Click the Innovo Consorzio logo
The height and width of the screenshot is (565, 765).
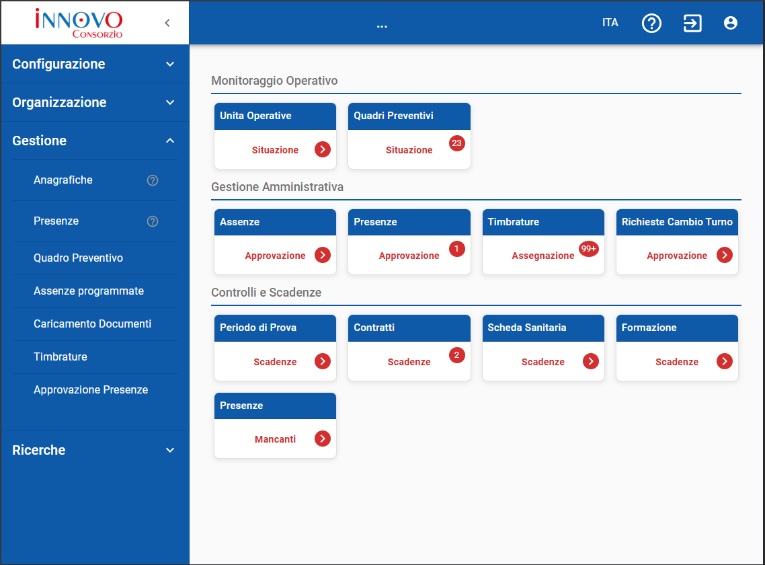[77, 22]
